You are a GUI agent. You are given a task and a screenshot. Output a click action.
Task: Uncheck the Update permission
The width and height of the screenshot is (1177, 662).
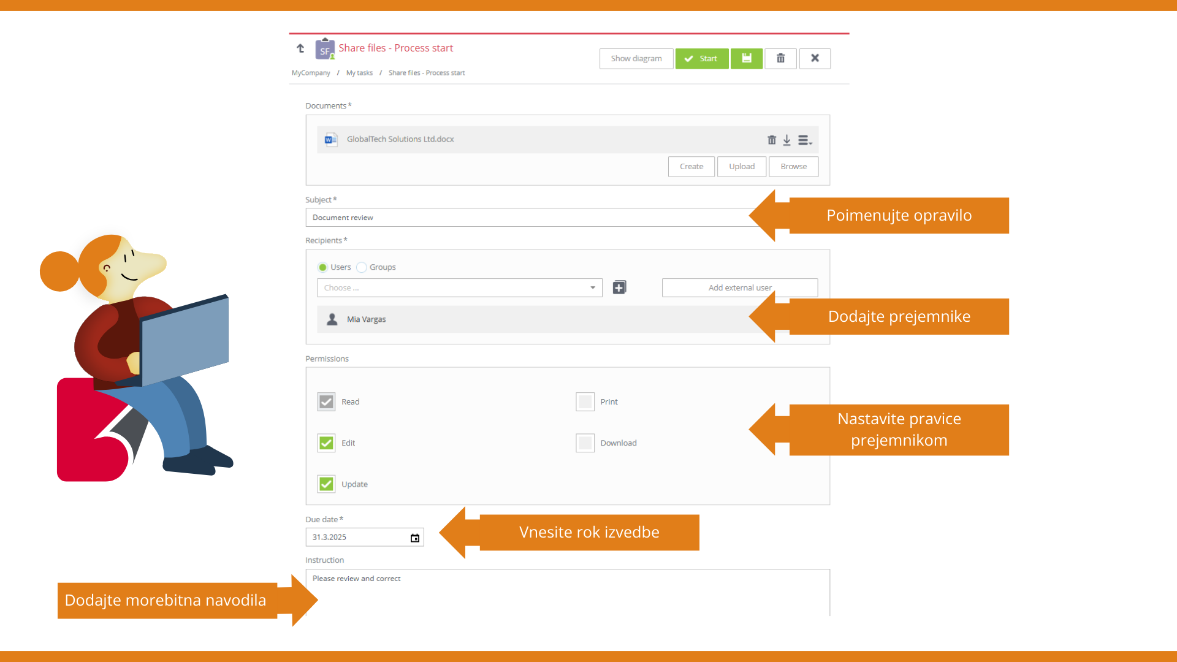tap(326, 484)
